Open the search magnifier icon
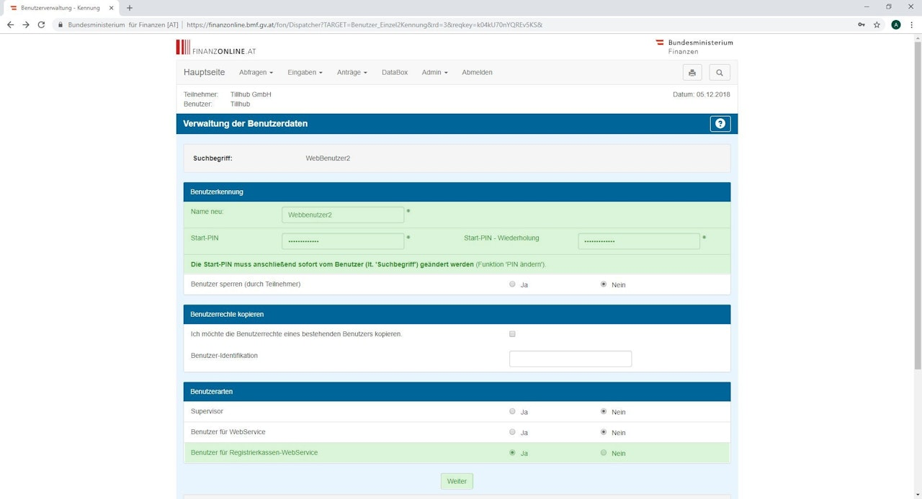 719,73
